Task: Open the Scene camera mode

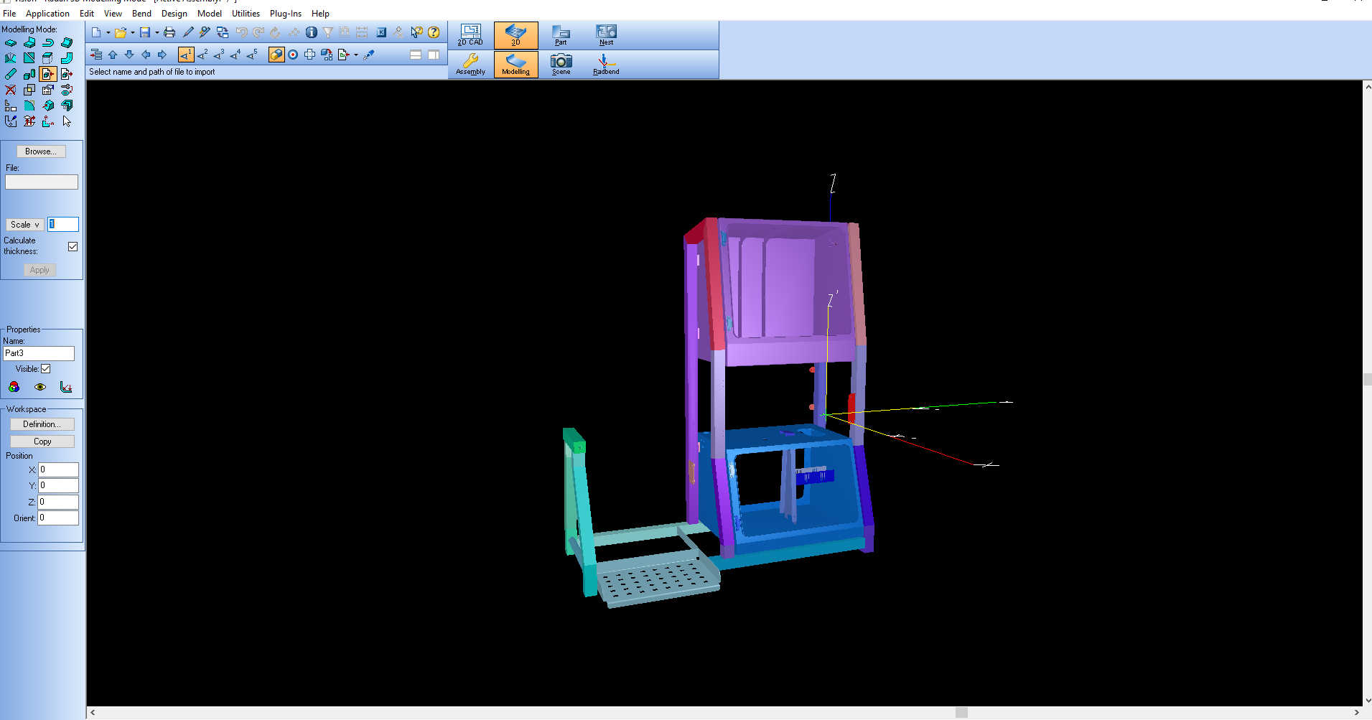Action: click(x=561, y=64)
